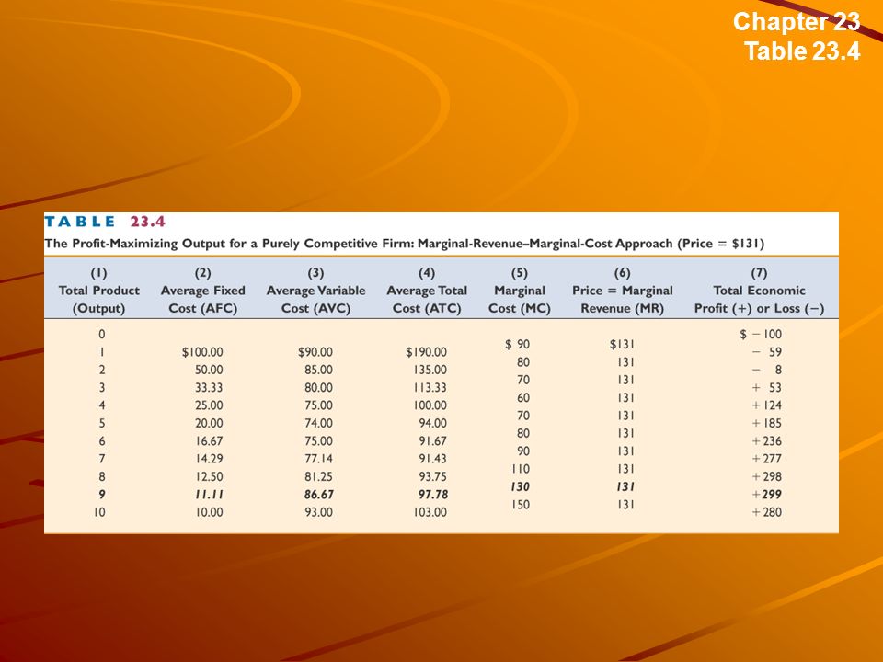Click the caption 'The Profit-Maximizing Output for a Purely Competitive Firm'
This screenshot has height=662, width=883.
229,244
